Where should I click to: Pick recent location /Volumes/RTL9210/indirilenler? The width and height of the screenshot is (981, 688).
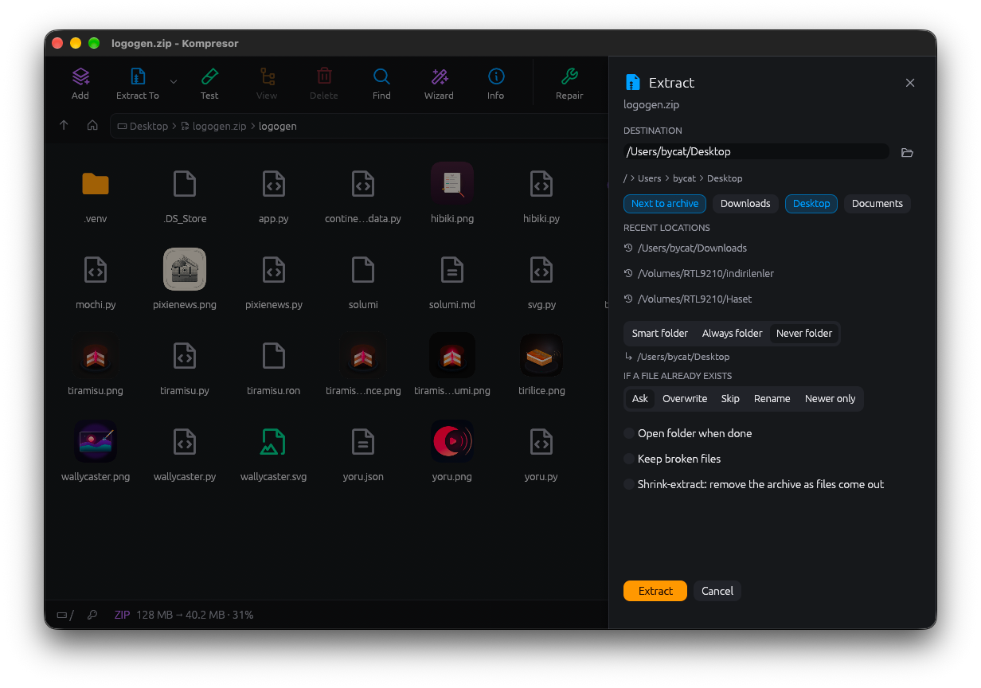699,274
